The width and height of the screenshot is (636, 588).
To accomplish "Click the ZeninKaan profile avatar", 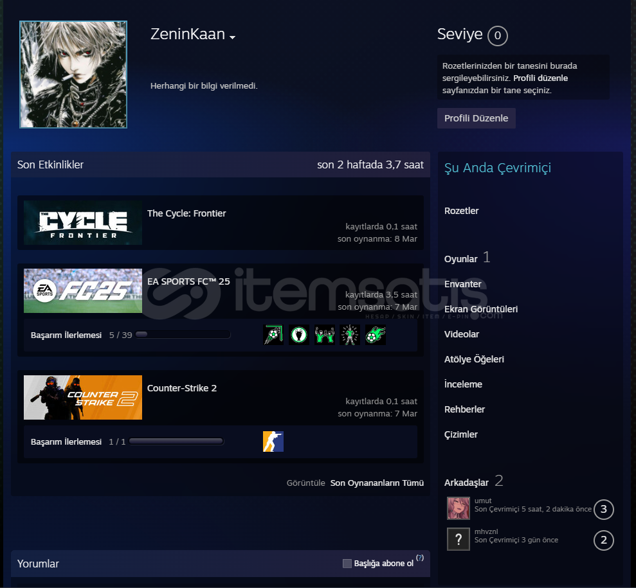I will pyautogui.click(x=73, y=75).
